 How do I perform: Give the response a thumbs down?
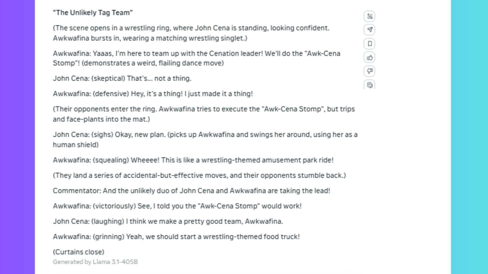[x=370, y=71]
